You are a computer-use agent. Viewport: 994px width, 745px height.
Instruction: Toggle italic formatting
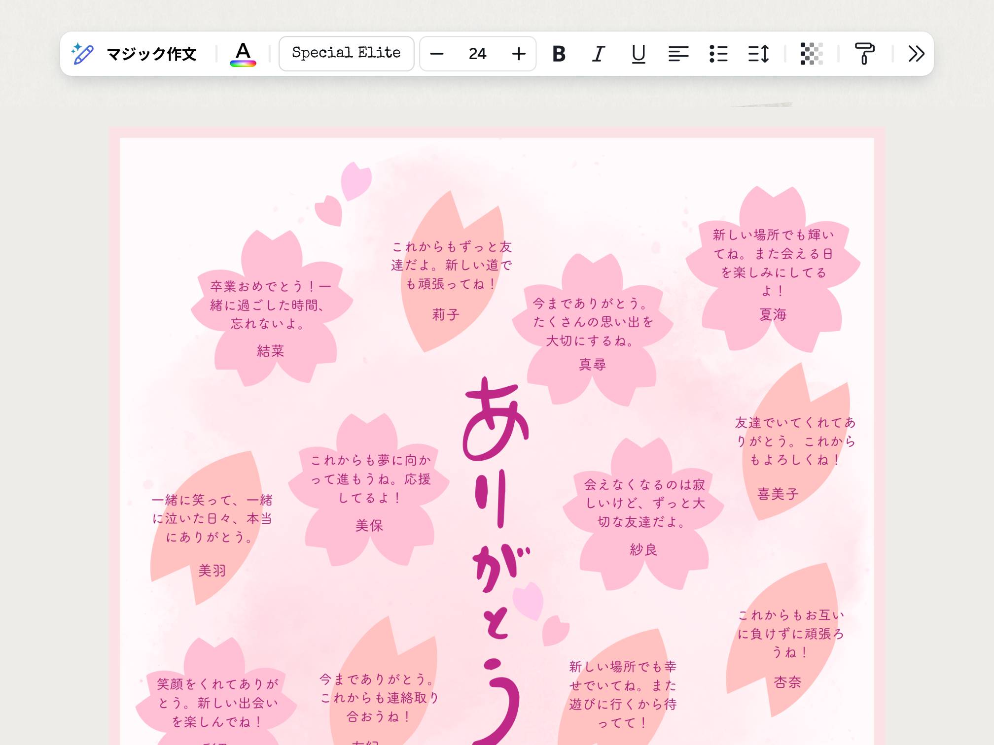click(598, 54)
